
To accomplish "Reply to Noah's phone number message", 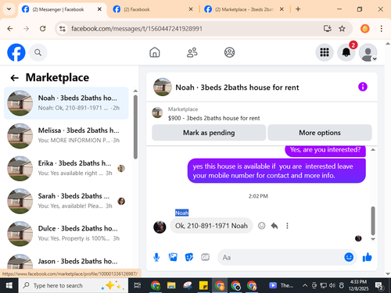I will (x=274, y=226).
